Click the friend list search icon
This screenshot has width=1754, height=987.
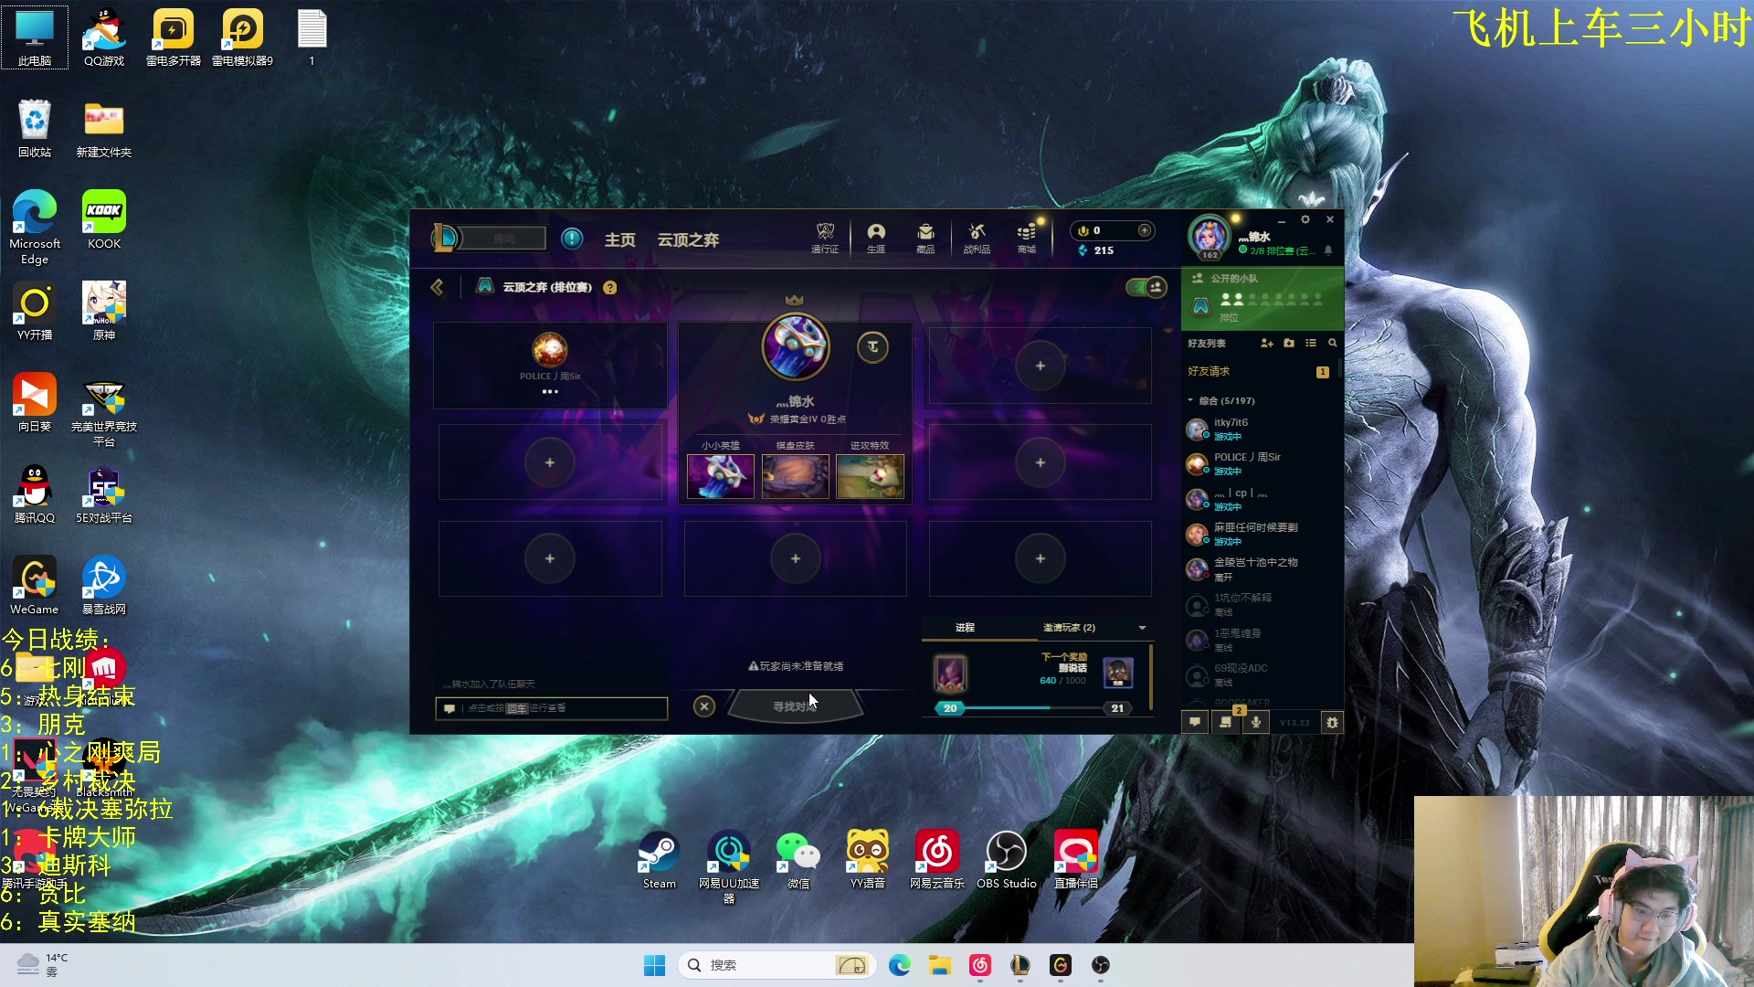pos(1332,344)
